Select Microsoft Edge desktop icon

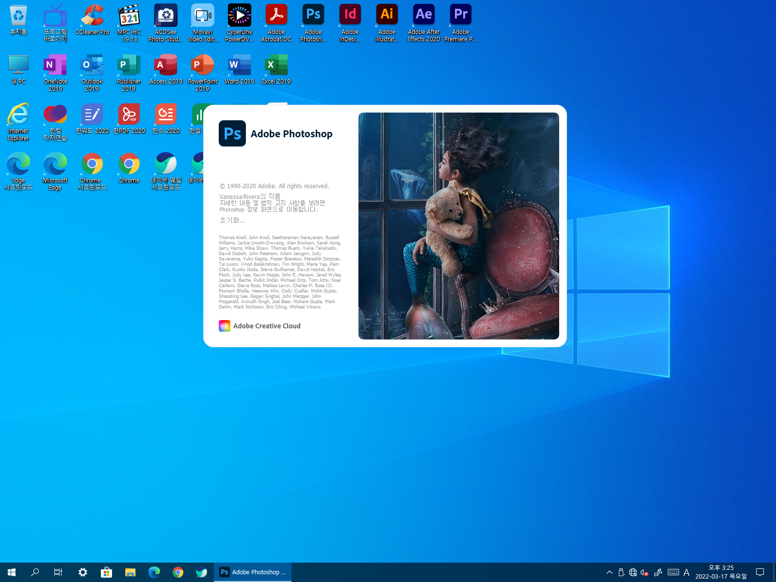coord(55,172)
